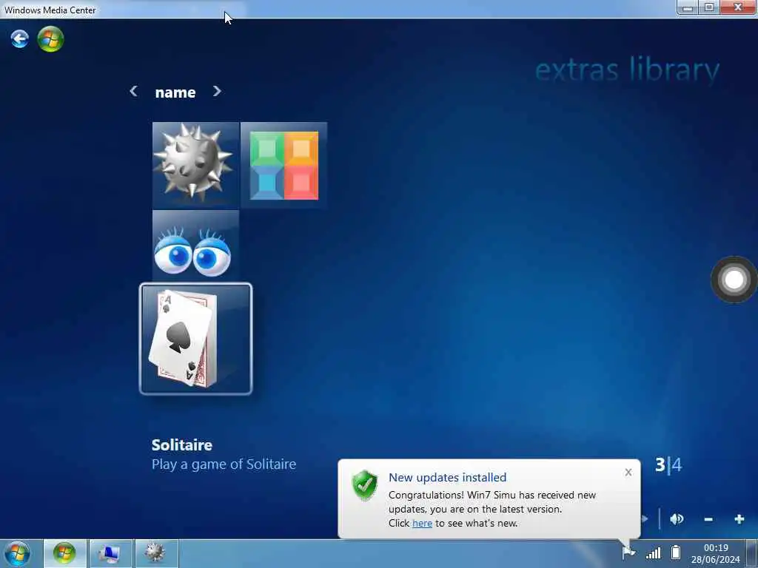Select Media Center in the taskbar
Screen dimensions: 758x568
coord(65,553)
